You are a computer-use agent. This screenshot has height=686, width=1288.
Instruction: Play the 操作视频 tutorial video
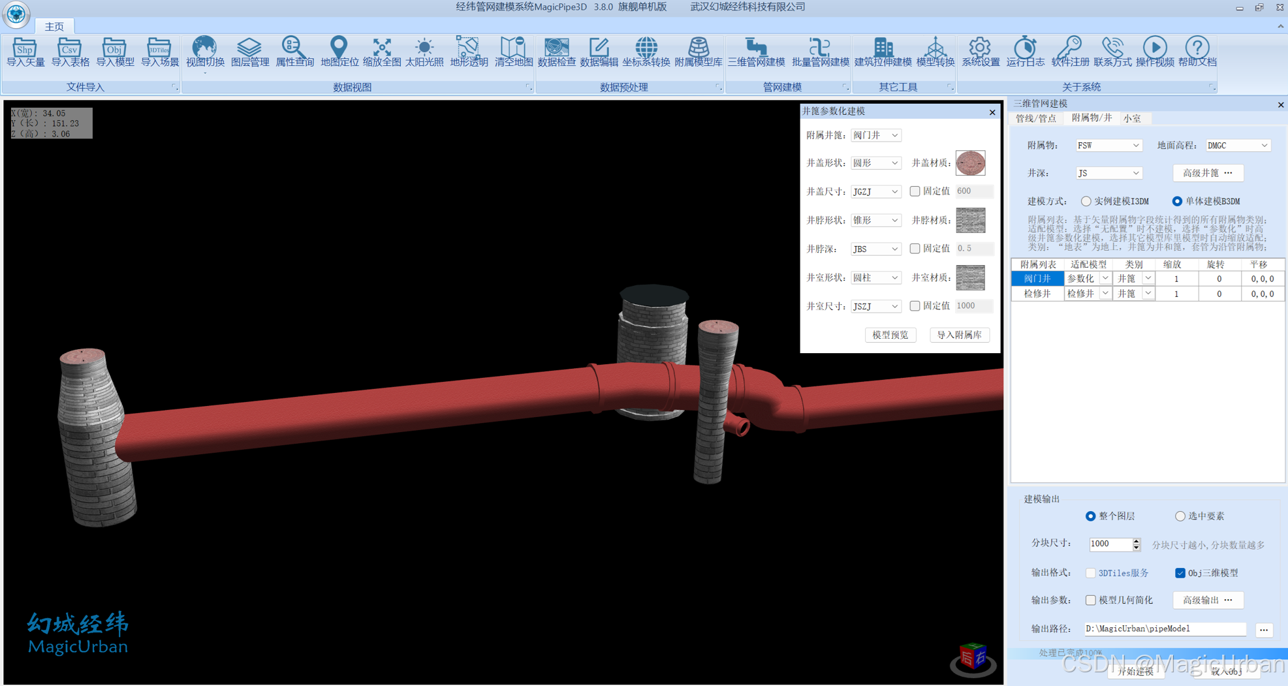(x=1155, y=52)
